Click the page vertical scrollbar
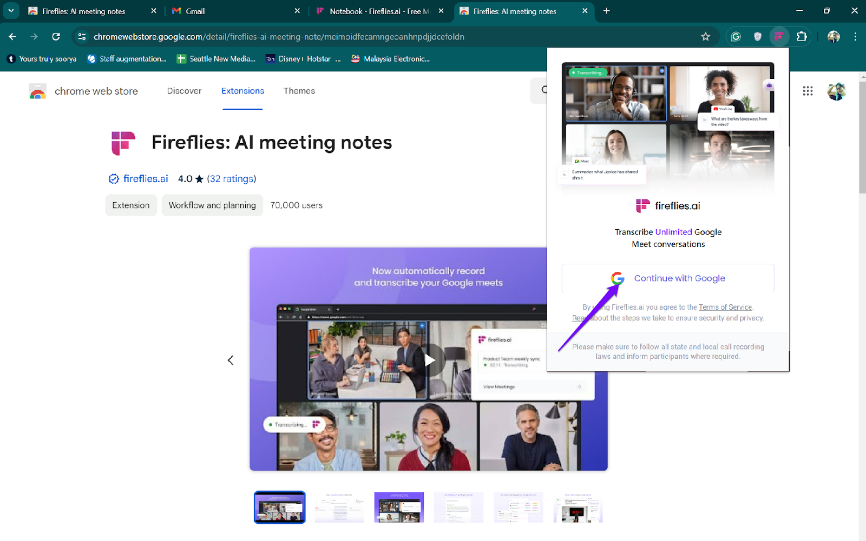The width and height of the screenshot is (866, 541). 862,137
